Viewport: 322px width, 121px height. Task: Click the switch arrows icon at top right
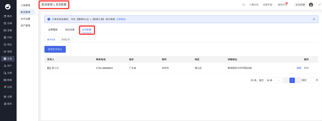click(319, 5)
